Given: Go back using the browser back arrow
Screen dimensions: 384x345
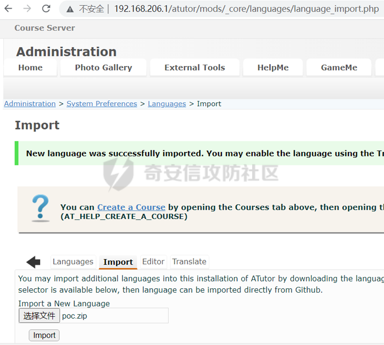Looking at the screenshot, I should pyautogui.click(x=8, y=9).
